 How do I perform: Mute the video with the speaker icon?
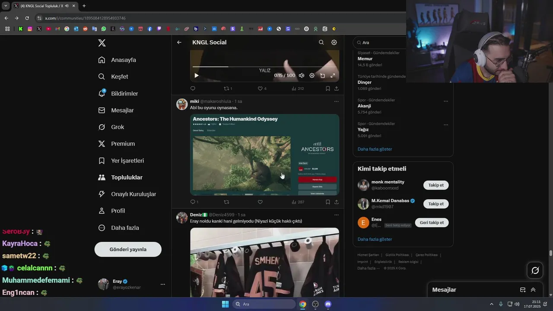[x=302, y=76]
